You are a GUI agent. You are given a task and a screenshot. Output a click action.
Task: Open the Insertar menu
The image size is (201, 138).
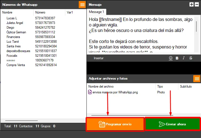pos(99,58)
